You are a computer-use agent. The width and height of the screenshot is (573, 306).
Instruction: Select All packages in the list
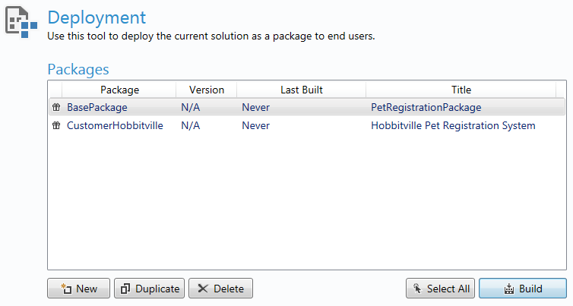click(440, 289)
